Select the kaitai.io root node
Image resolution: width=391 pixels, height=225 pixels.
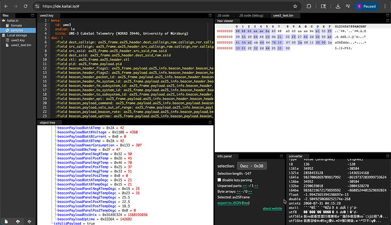(12, 20)
